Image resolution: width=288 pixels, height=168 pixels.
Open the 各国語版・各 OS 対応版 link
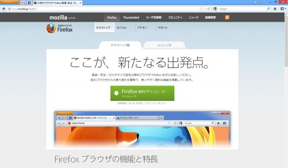[x=130, y=103]
